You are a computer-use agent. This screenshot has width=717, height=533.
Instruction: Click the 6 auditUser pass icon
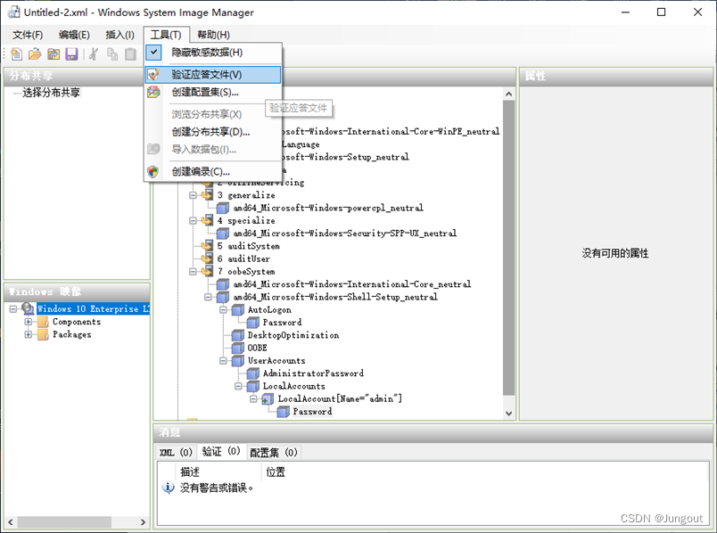pyautogui.click(x=207, y=258)
